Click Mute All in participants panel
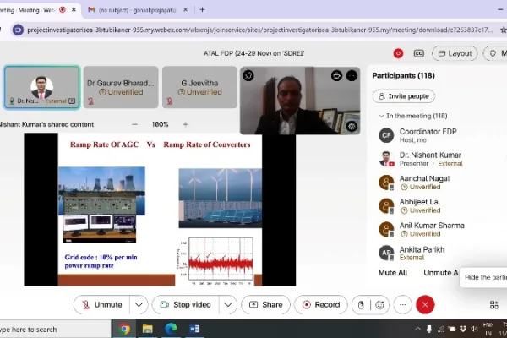The image size is (507, 338). coord(392,273)
